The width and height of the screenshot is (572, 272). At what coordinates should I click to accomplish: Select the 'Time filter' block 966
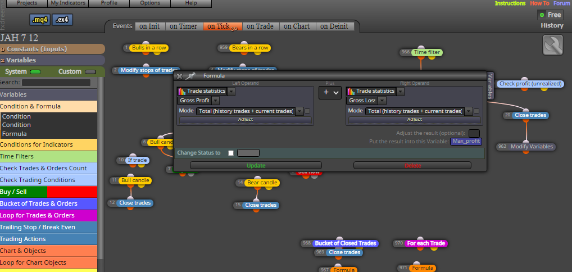click(426, 52)
